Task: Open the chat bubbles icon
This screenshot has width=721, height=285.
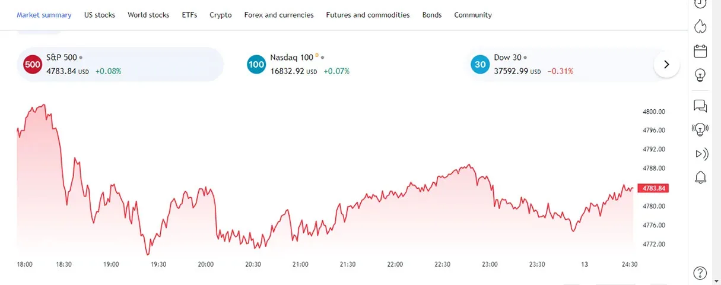Action: (x=700, y=106)
